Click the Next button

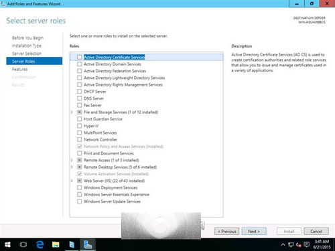coord(254,232)
